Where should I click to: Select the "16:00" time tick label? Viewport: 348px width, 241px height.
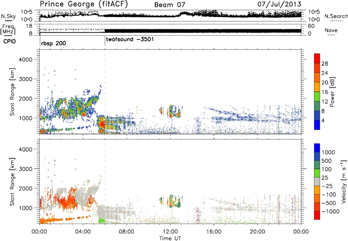(x=214, y=232)
